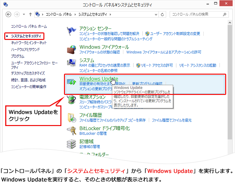Select コントロール パネル breadcrumb segment
Screen dimensions: 235x182
(x=59, y=14)
